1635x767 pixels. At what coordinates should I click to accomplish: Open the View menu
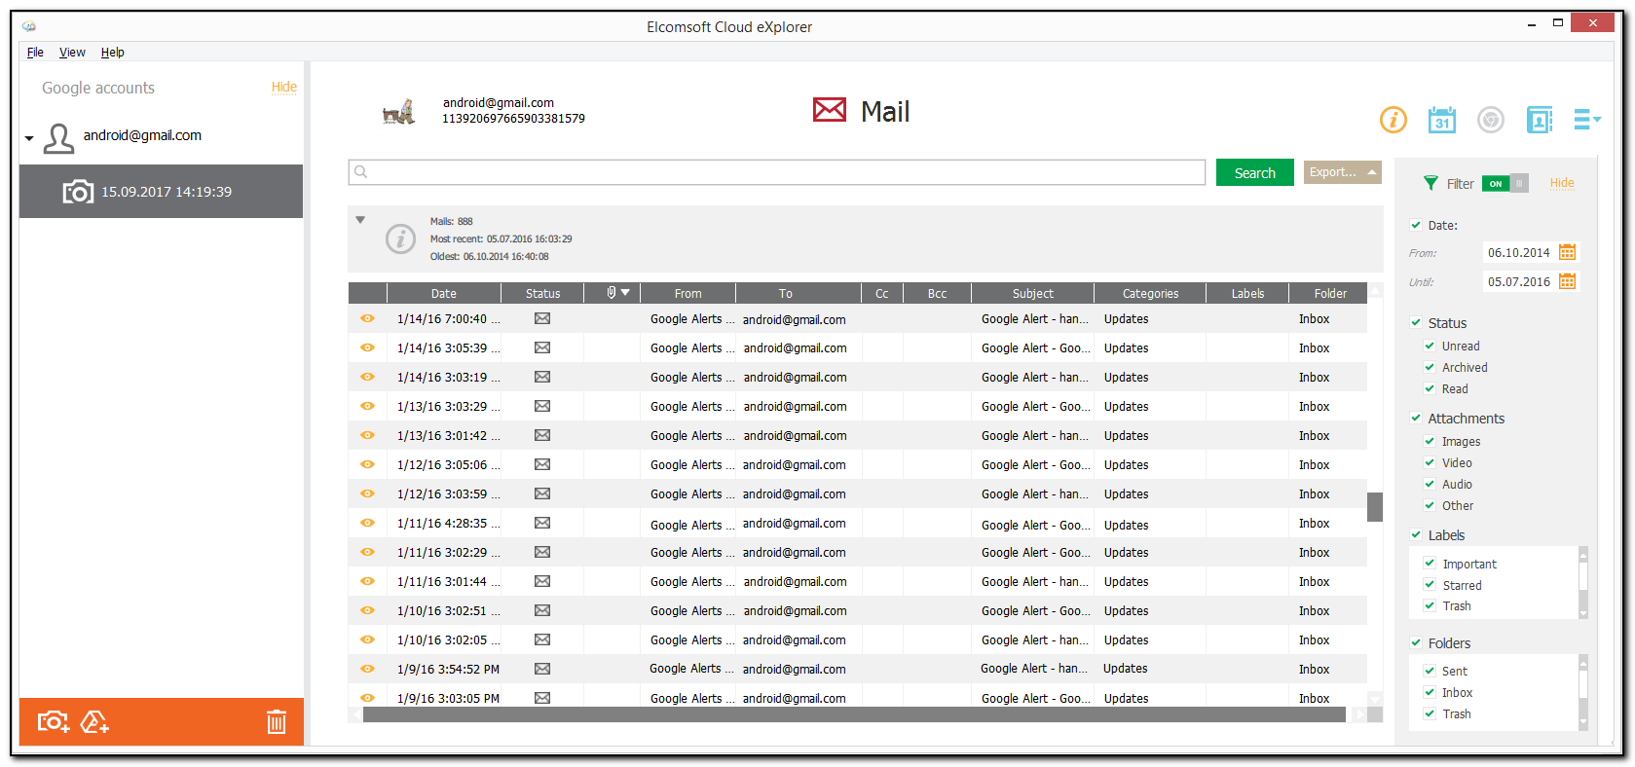[72, 53]
